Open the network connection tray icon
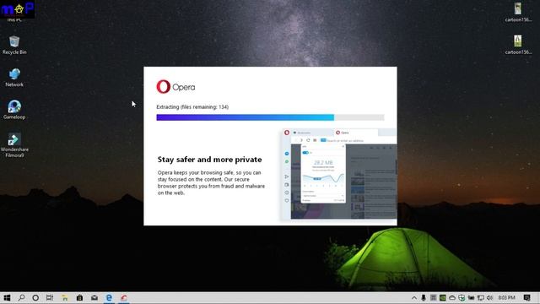Image resolution: width=540 pixels, height=304 pixels. [x=480, y=298]
